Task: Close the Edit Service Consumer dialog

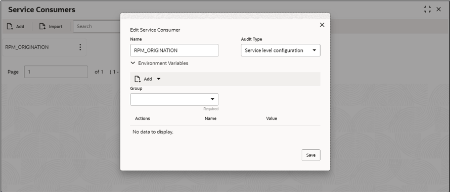Action: coord(322,25)
